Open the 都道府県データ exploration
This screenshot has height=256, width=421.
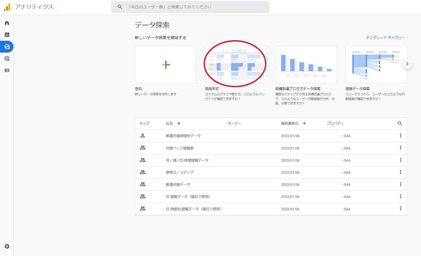pyautogui.click(x=178, y=184)
